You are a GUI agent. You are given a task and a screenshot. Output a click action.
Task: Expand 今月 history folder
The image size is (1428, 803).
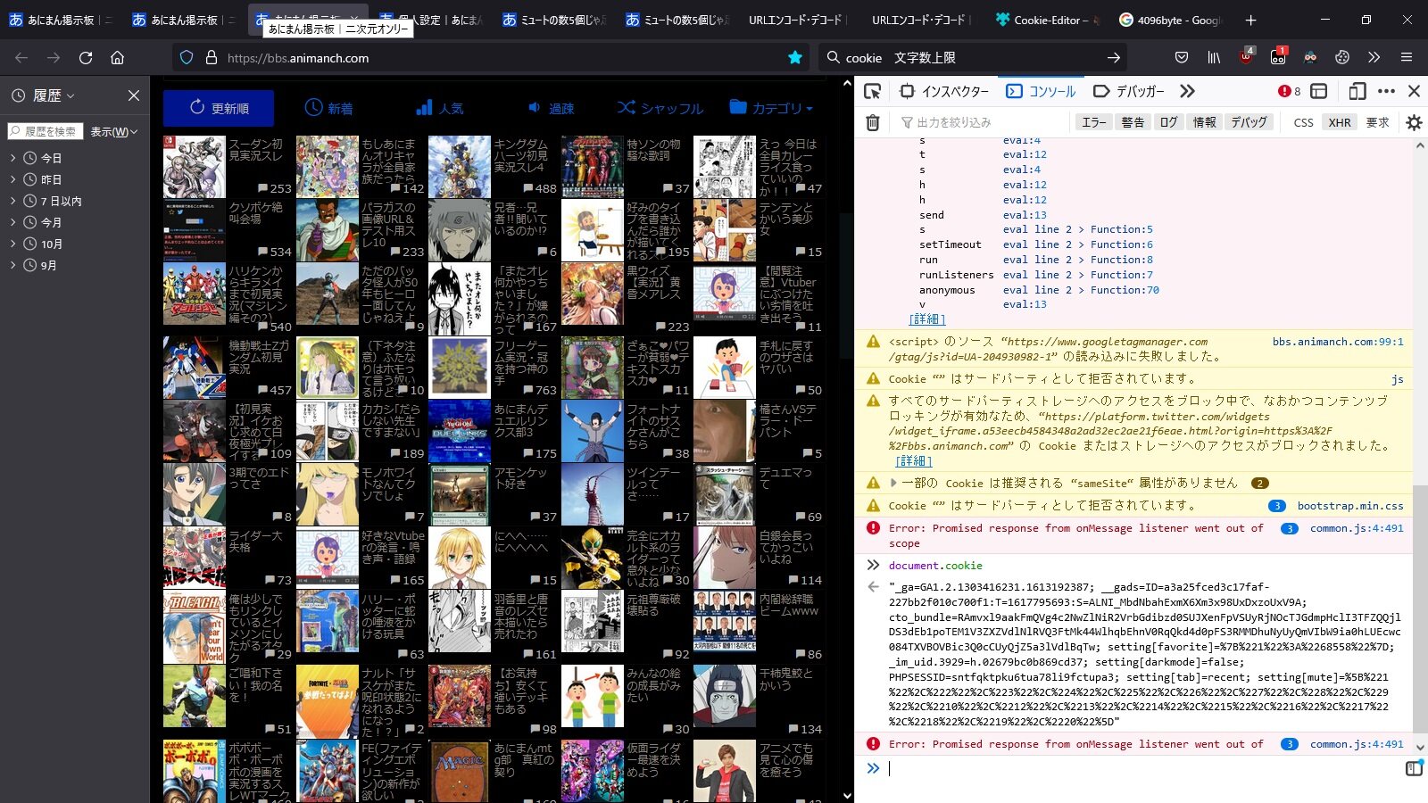[x=13, y=222]
